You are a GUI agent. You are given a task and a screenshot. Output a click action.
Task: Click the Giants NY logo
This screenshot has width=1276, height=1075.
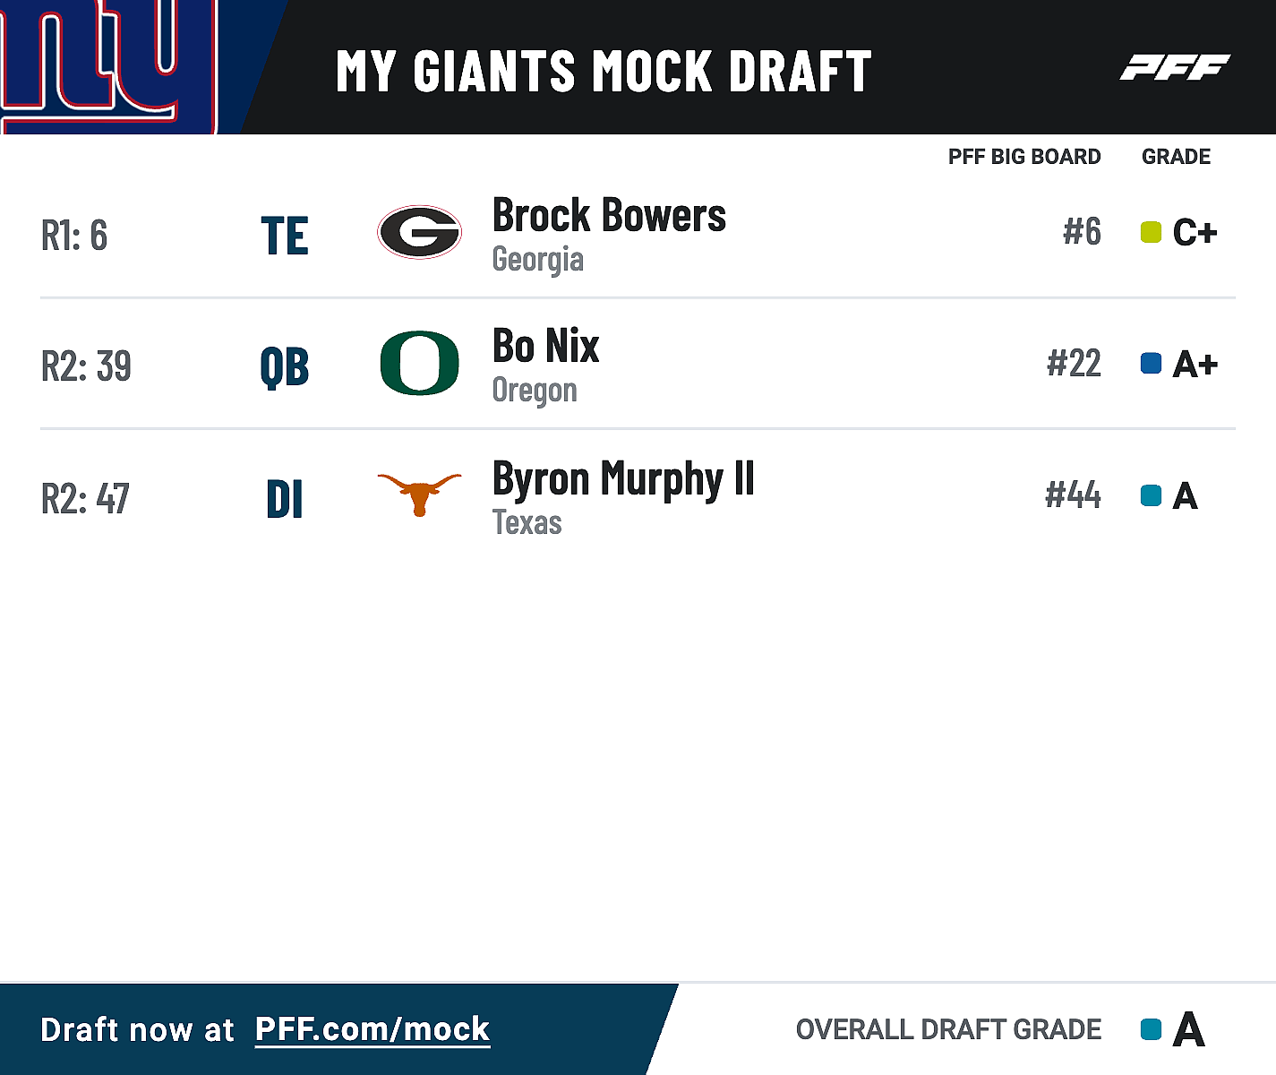(107, 63)
